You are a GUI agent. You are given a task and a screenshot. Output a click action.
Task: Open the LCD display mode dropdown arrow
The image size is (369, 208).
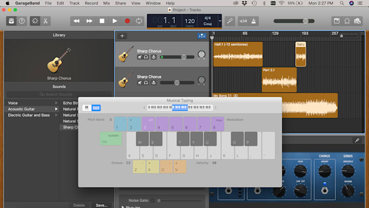point(220,21)
